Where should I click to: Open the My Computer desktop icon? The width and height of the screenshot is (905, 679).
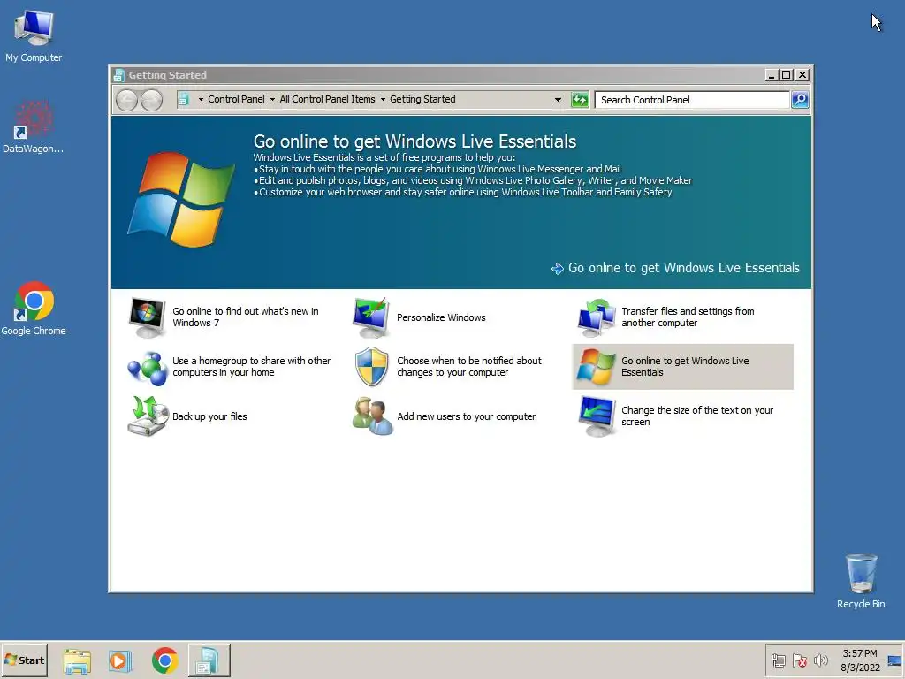(x=34, y=35)
